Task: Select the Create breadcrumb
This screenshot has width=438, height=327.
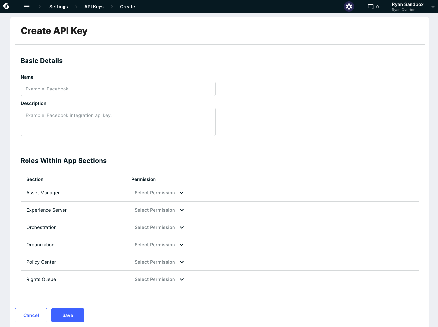Action: coord(127,7)
